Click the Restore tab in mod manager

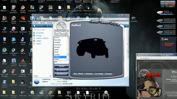click(x=95, y=21)
